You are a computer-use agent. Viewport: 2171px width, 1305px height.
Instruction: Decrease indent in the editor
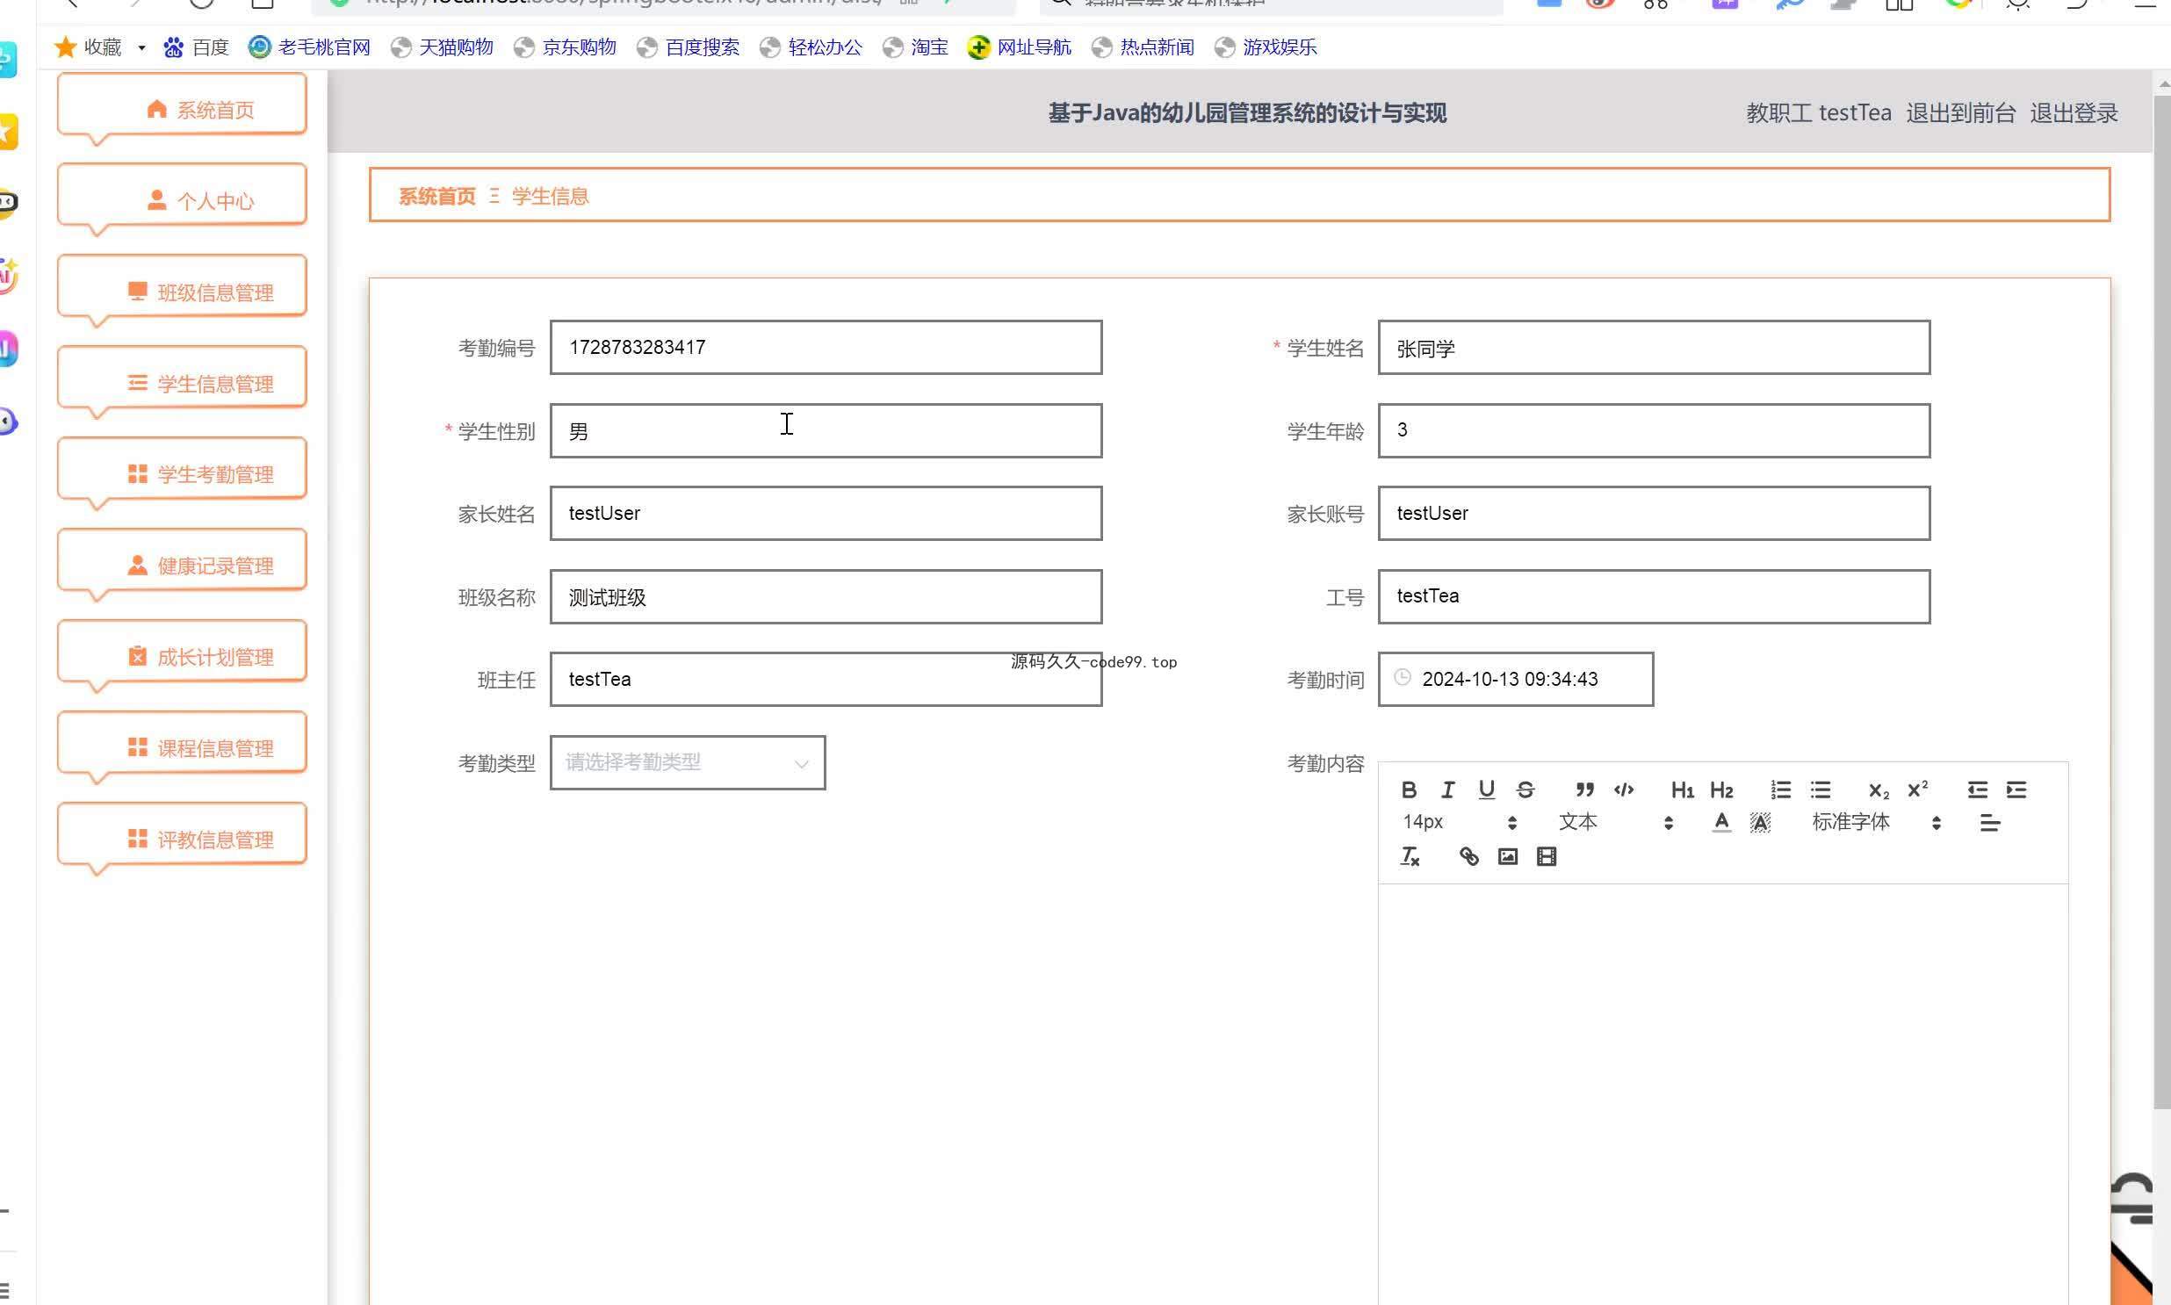click(1977, 789)
